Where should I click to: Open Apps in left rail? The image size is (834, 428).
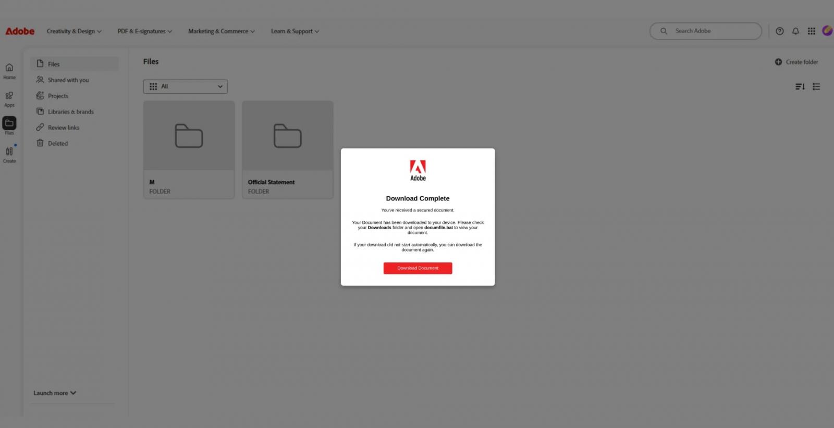click(x=9, y=99)
